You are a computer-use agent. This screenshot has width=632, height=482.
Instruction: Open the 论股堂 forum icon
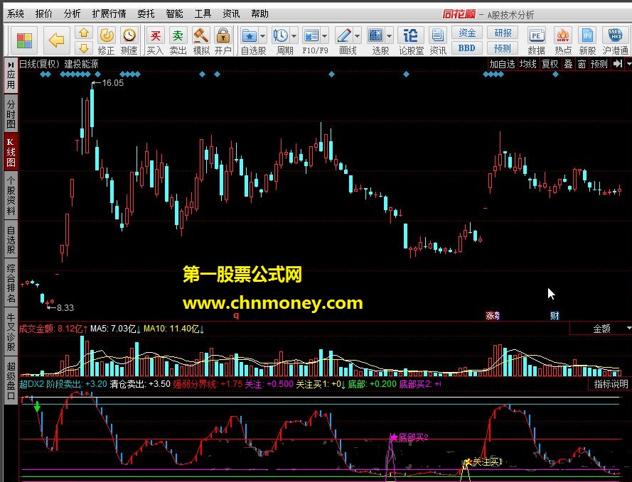[411, 40]
